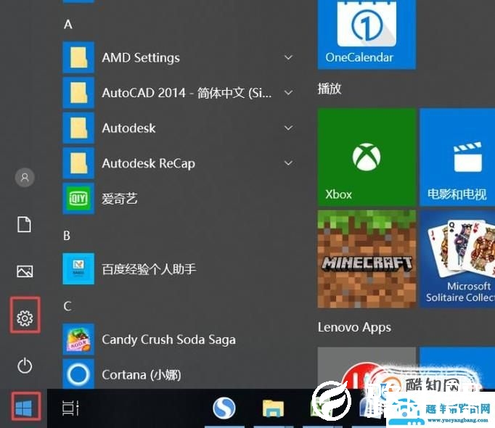Expand the chevron on the Autodesk row (not ReCap)
The image size is (495, 428).
click(x=288, y=128)
